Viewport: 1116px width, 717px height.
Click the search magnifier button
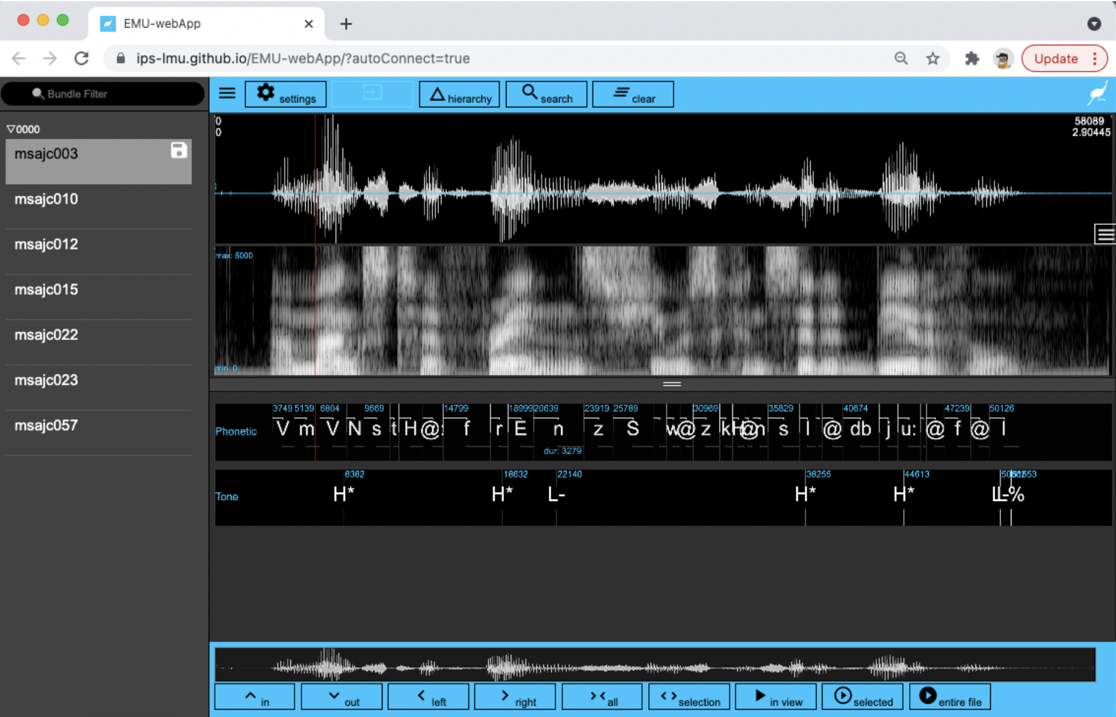coord(546,95)
